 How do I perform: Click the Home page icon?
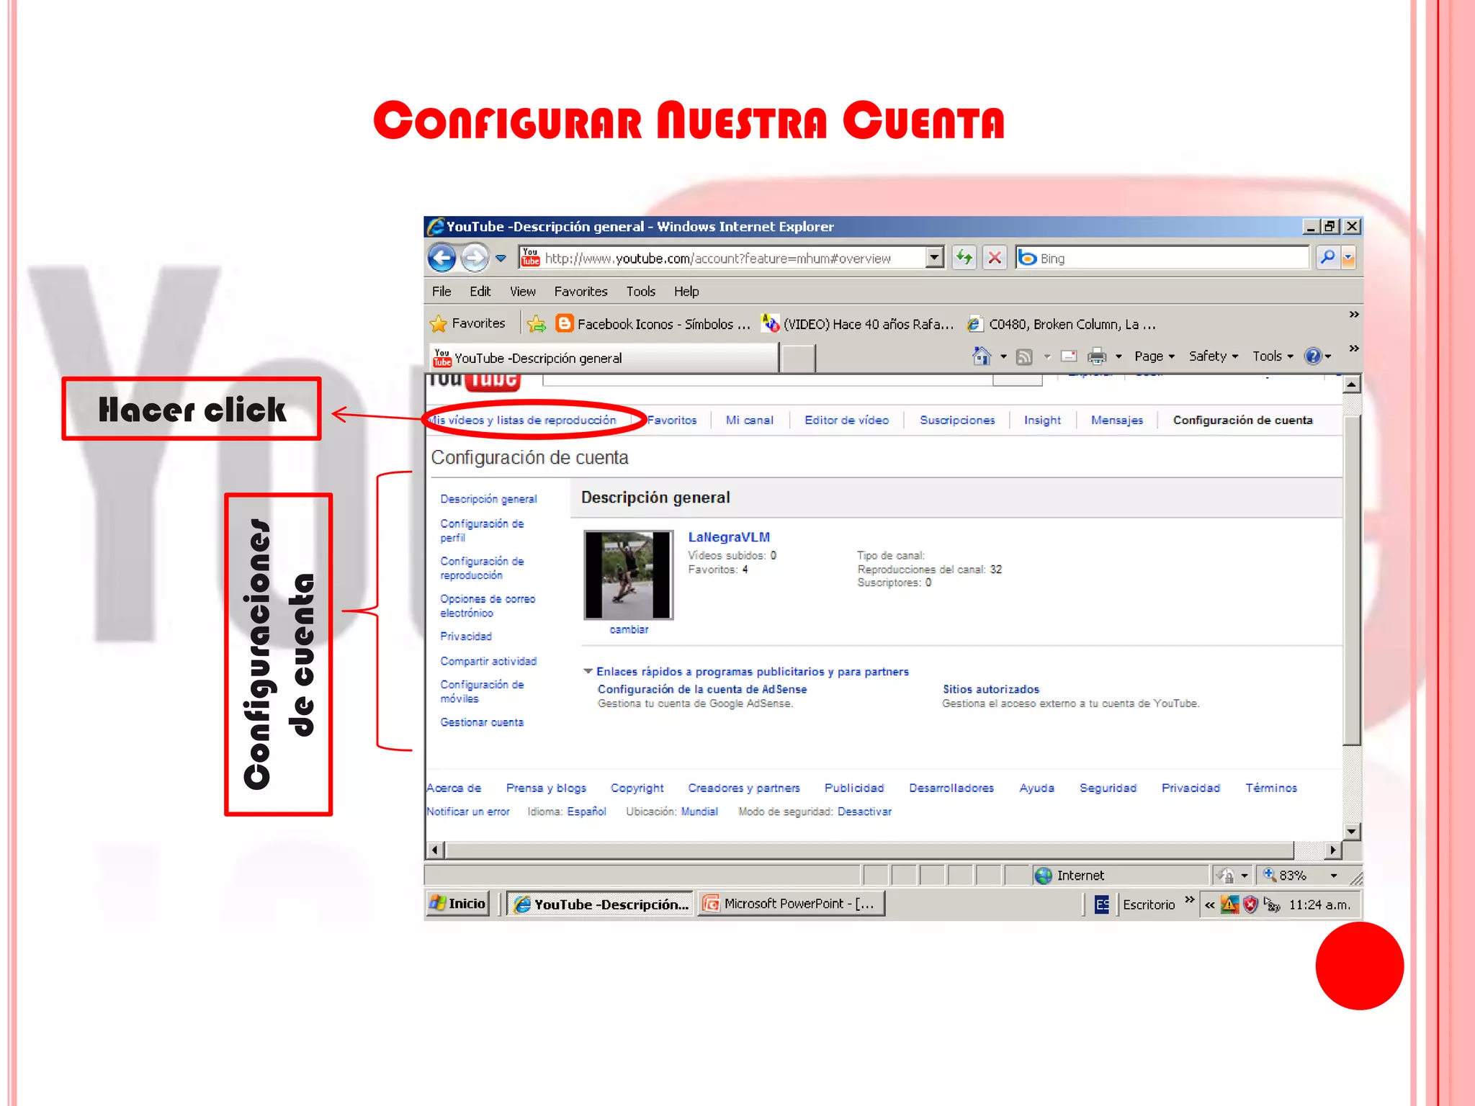tap(982, 356)
